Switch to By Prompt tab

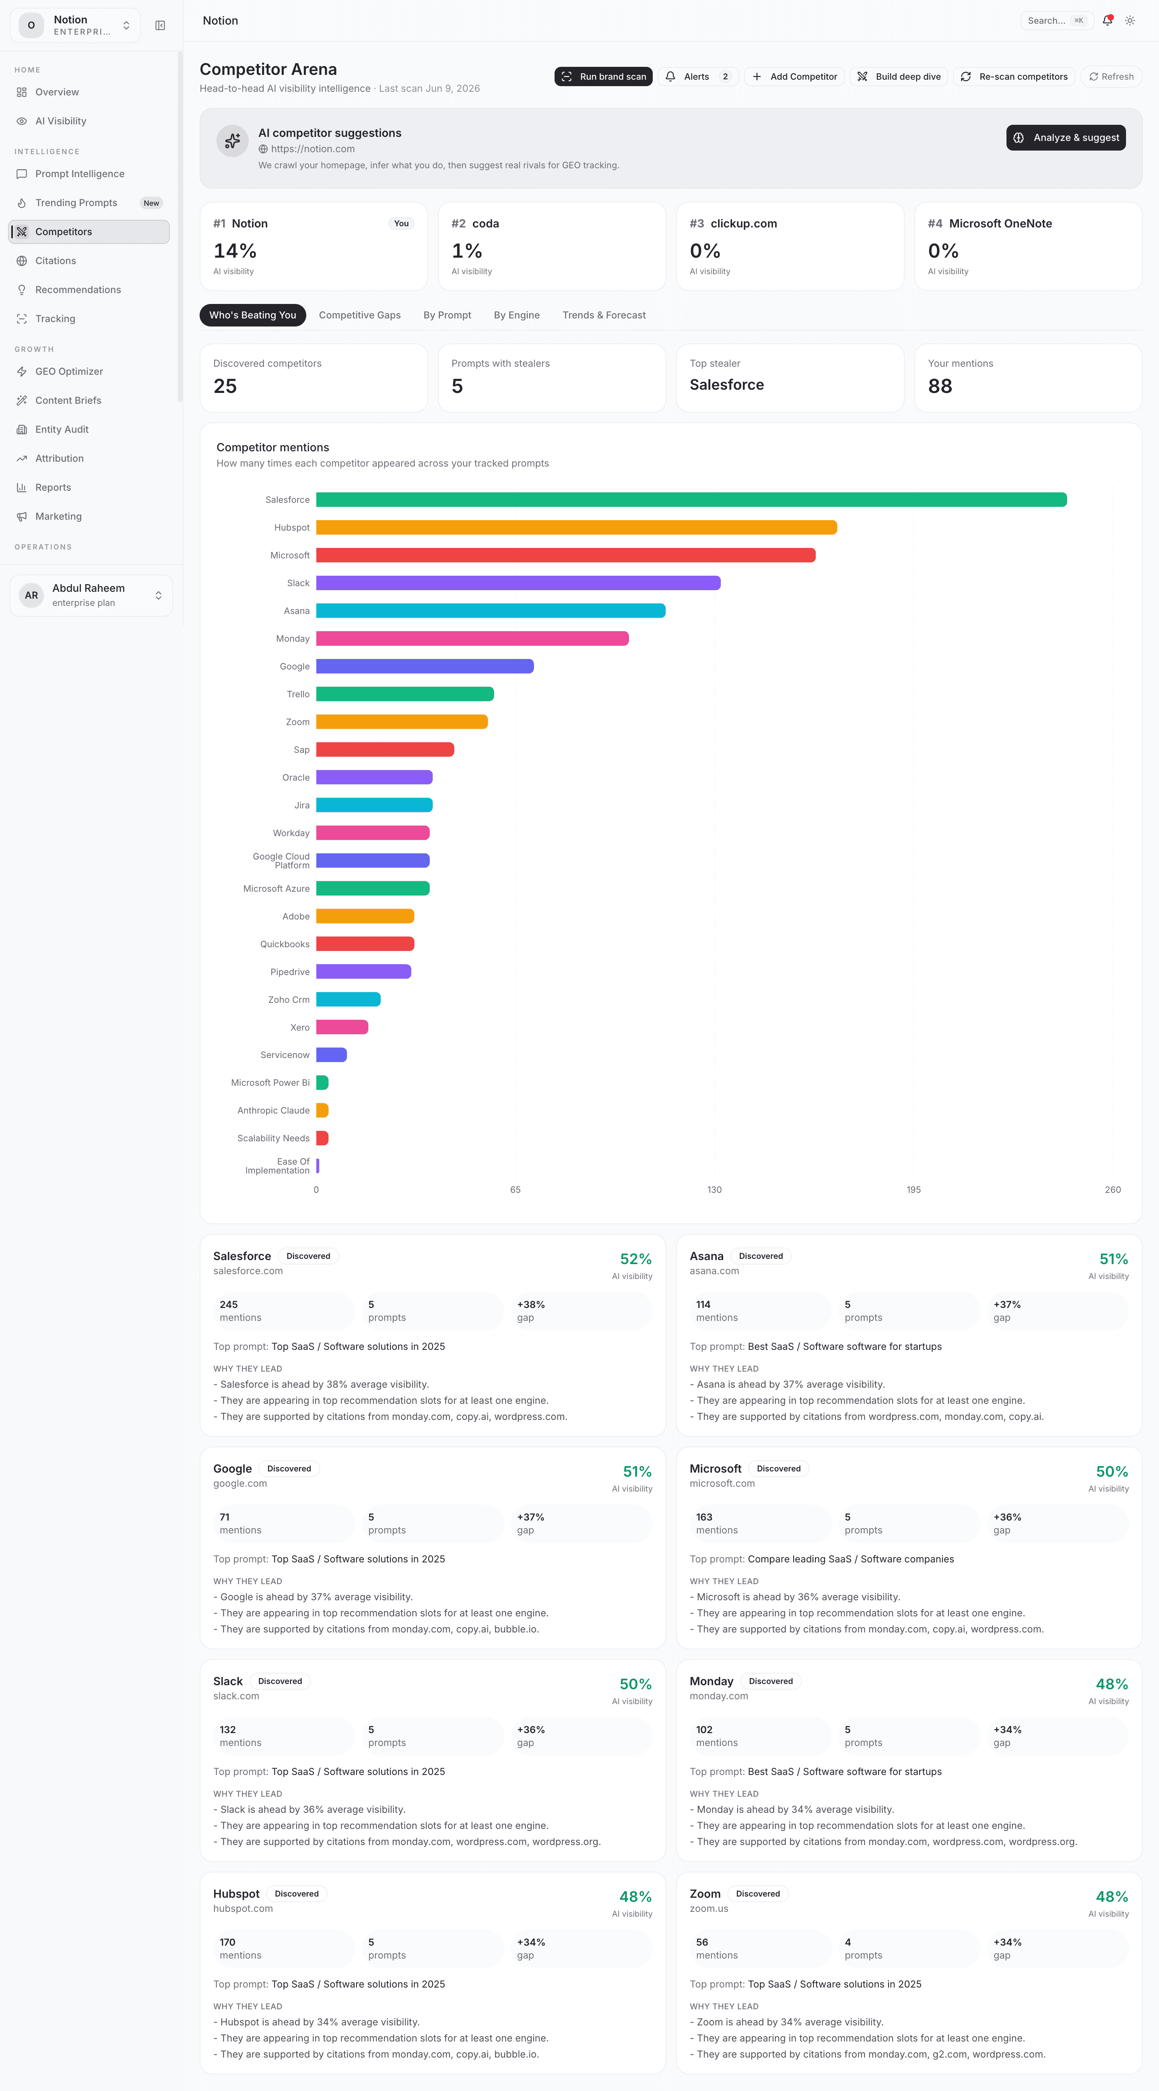coord(447,315)
